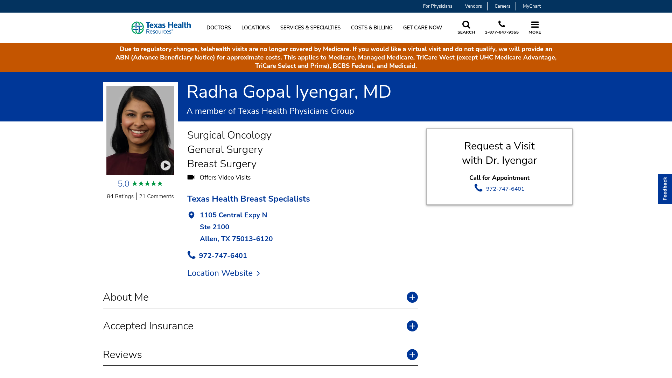Click the phone icon next to 972-747-6401
Viewport: 672px width, 378px height.
coord(191,255)
